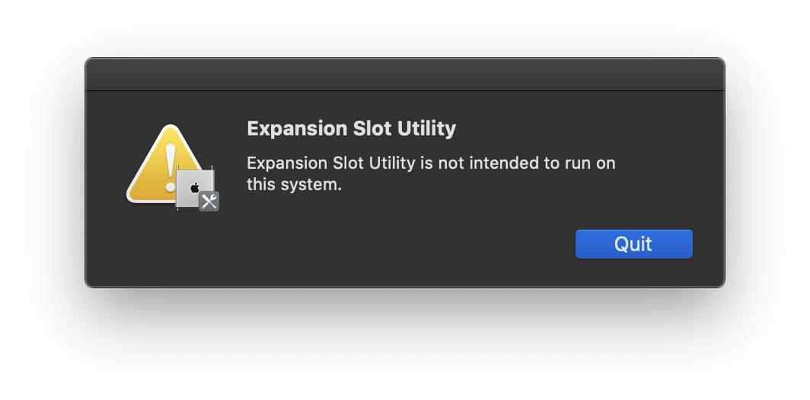Click 'this system.' on the message's second line
Image resolution: width=810 pixels, height=400 pixels.
(295, 184)
